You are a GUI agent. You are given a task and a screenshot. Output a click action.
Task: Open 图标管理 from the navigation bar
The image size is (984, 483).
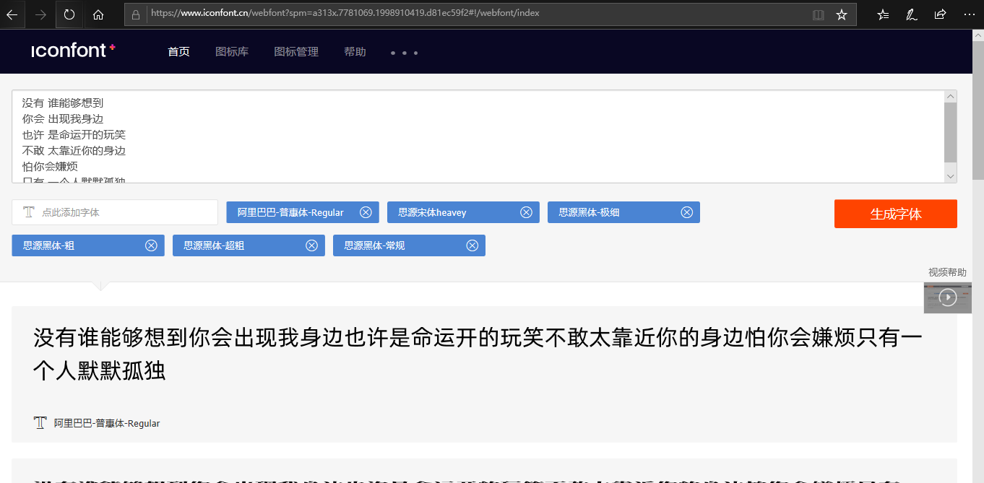pos(295,51)
